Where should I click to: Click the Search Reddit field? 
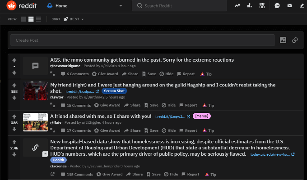pos(179,6)
